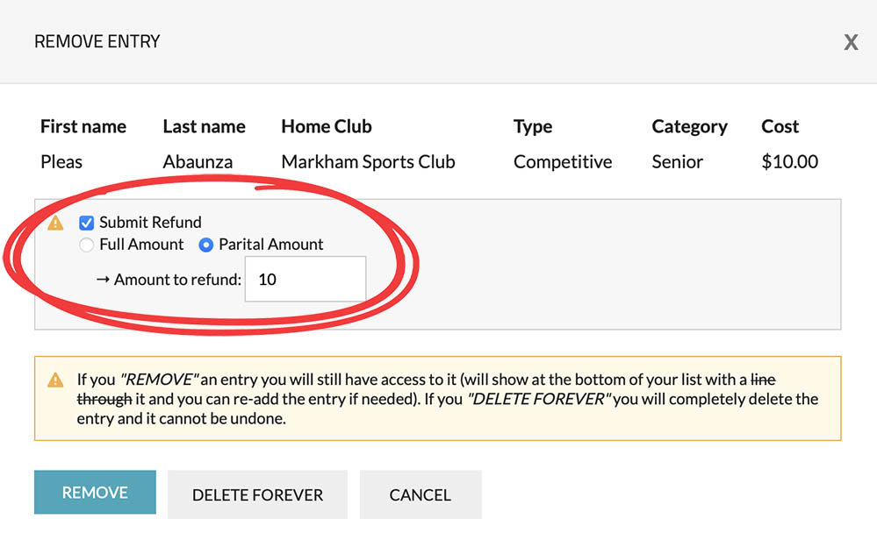Select the Parital Amount radio button
Screen dimensions: 877x533
(206, 245)
